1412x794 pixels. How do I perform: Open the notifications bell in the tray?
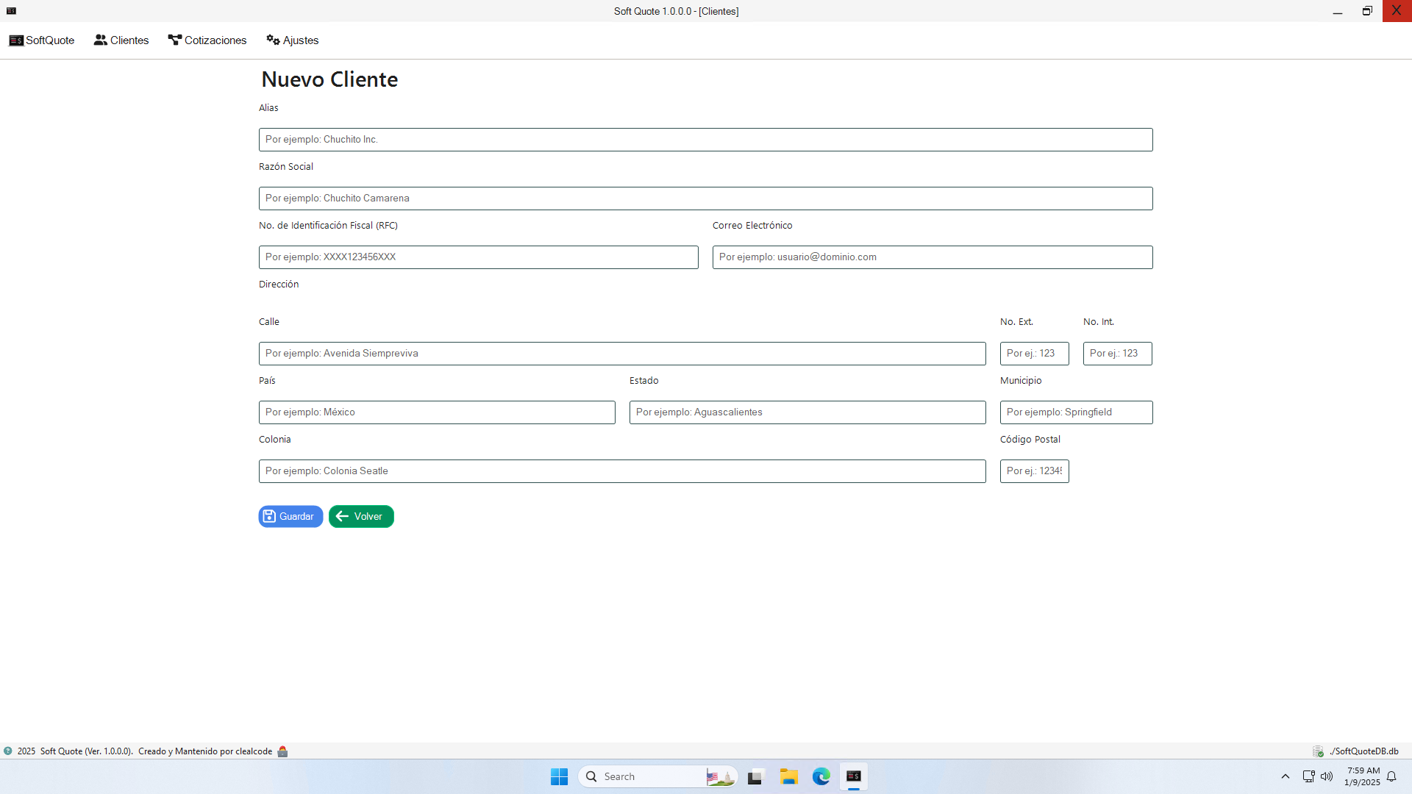[x=1391, y=777]
